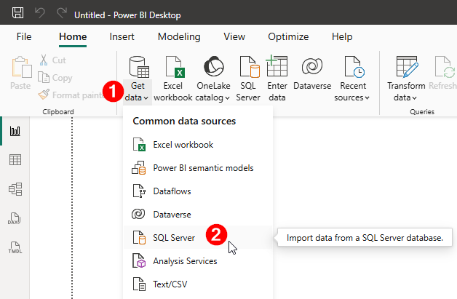Choose Dataverse in the data sources list

[198, 215]
